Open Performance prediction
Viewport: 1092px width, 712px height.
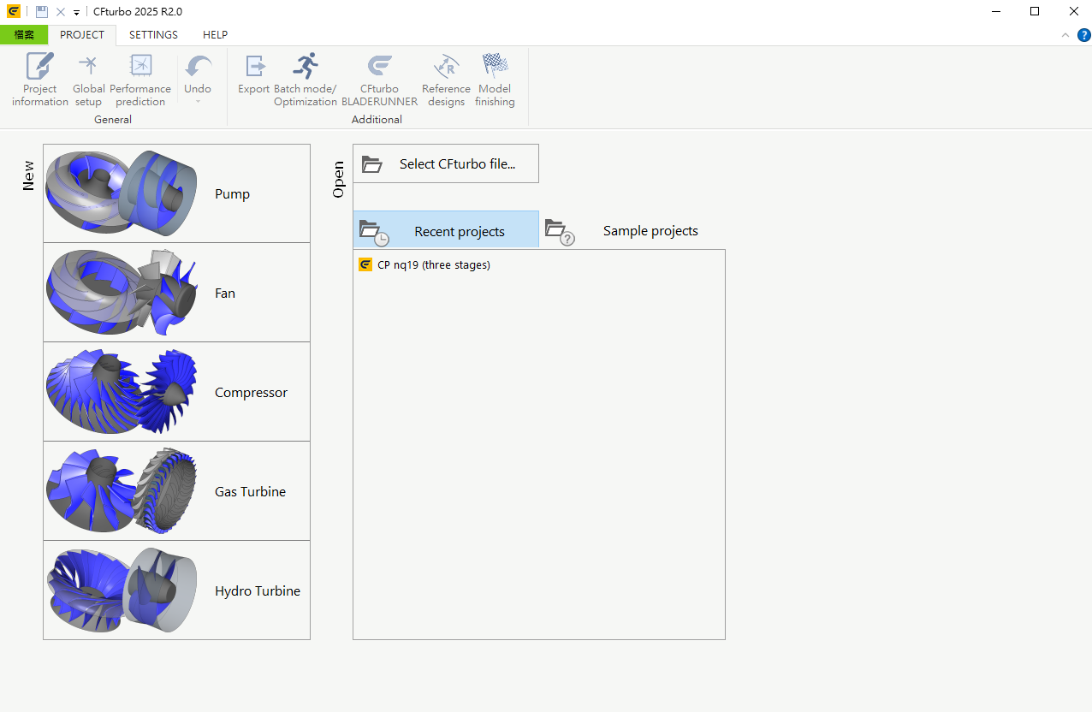[x=140, y=80]
